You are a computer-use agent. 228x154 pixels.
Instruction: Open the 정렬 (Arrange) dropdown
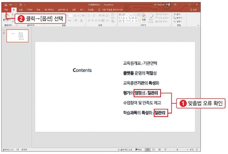point(144,18)
